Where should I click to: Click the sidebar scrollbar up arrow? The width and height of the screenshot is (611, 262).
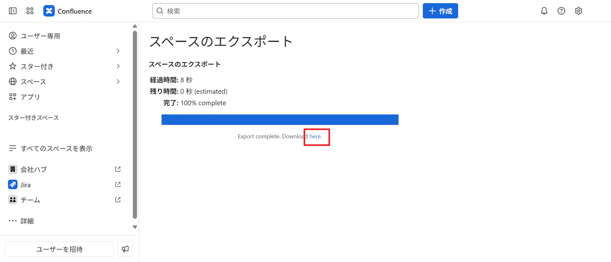[135, 26]
